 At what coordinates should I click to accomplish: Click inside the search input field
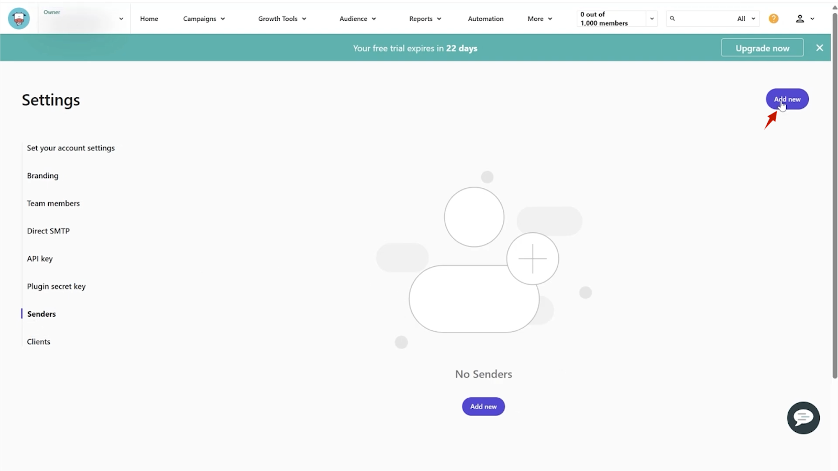tap(702, 19)
